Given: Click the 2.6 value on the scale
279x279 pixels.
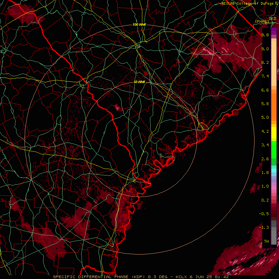Looking at the screenshot, I should 265,159.
